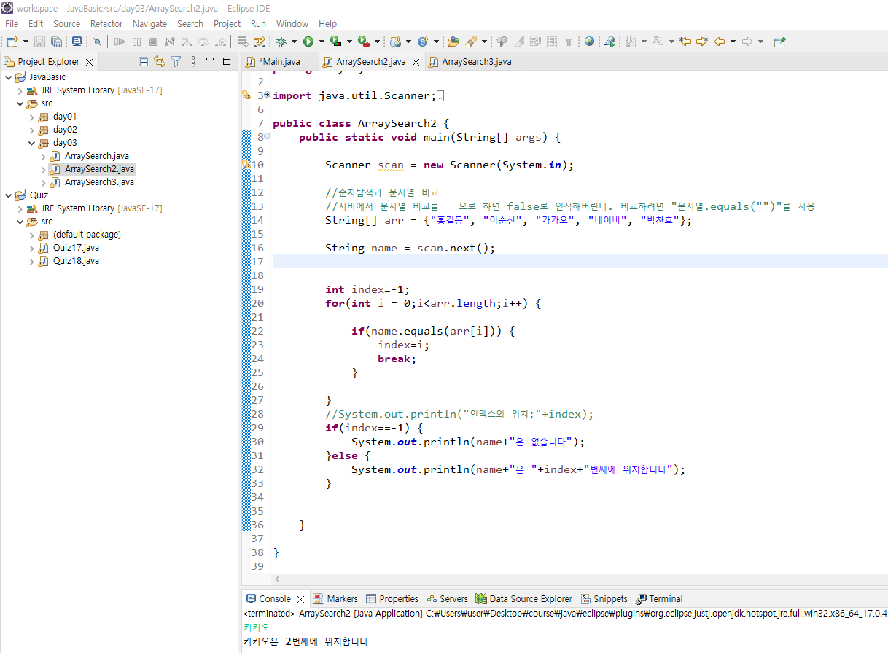Collapse the Quiz project node
The image size is (888, 653).
click(x=8, y=195)
